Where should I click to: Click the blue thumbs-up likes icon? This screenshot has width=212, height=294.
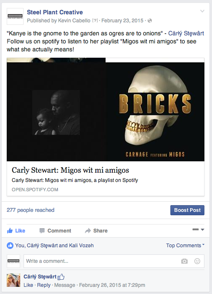pyautogui.click(x=10, y=246)
